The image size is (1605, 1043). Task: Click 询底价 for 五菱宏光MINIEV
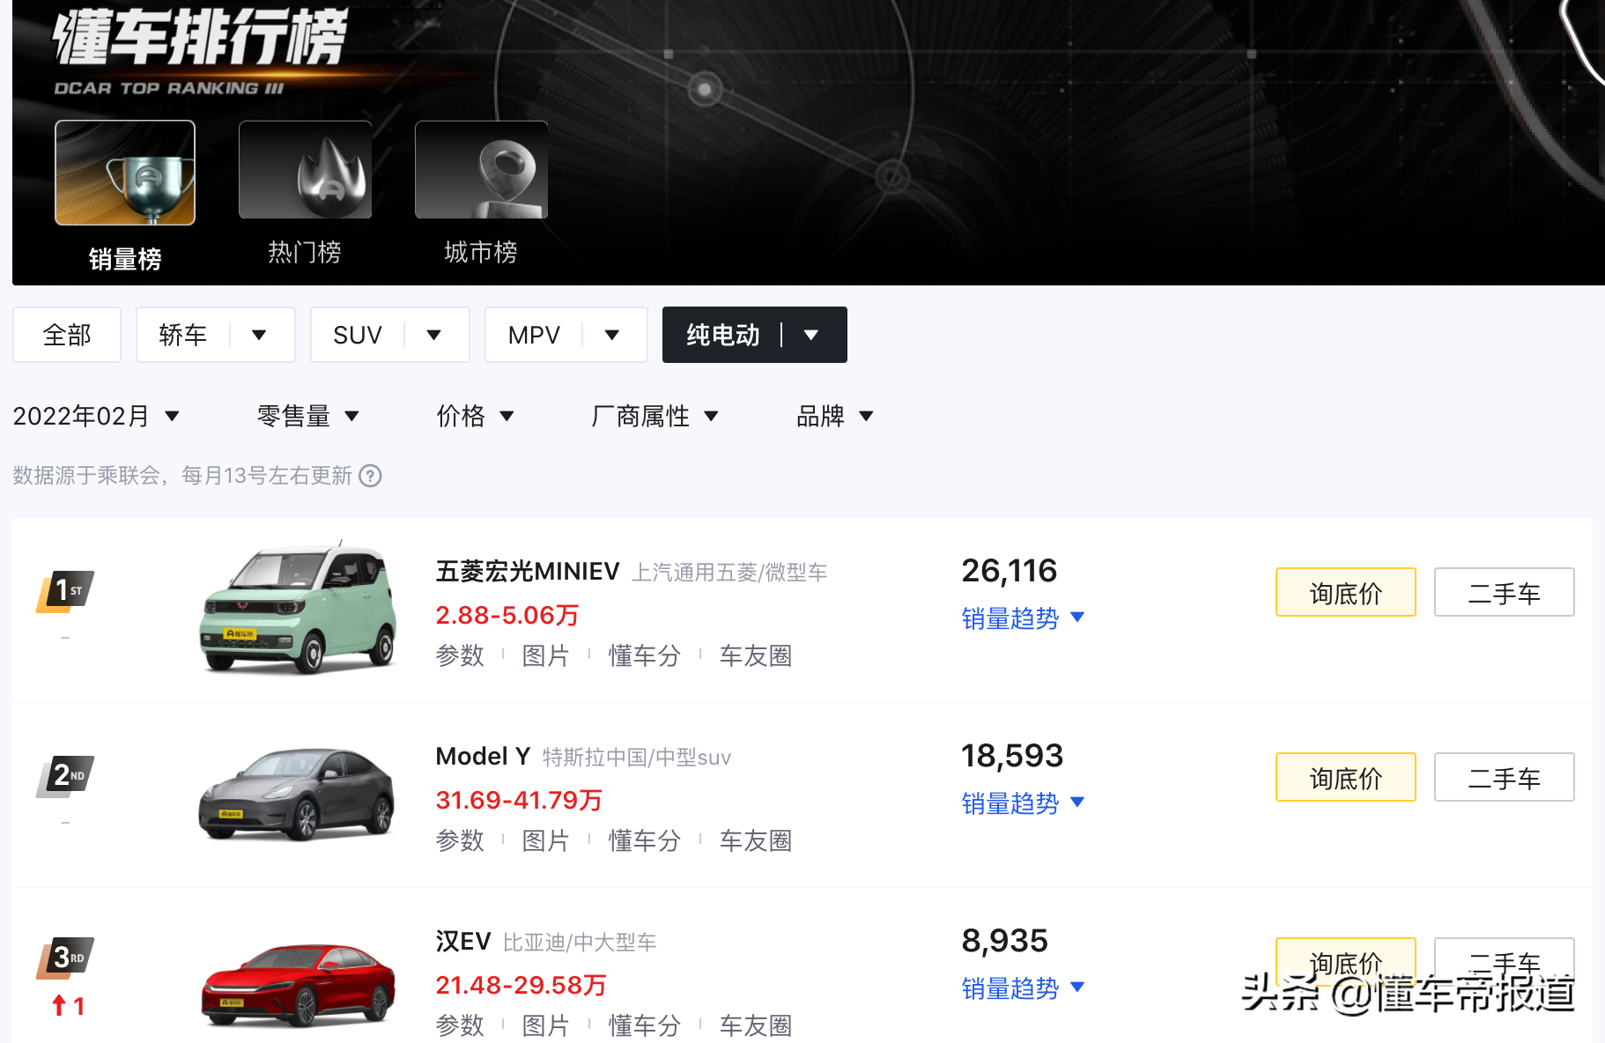tap(1346, 592)
